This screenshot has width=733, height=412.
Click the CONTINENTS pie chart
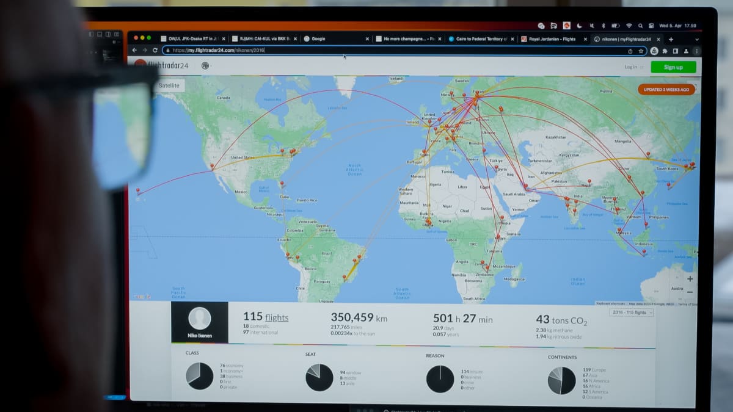point(561,380)
